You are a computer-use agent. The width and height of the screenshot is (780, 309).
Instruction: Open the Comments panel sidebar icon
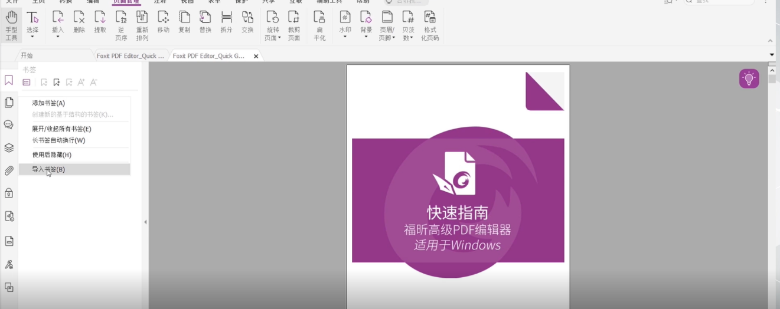(9, 124)
